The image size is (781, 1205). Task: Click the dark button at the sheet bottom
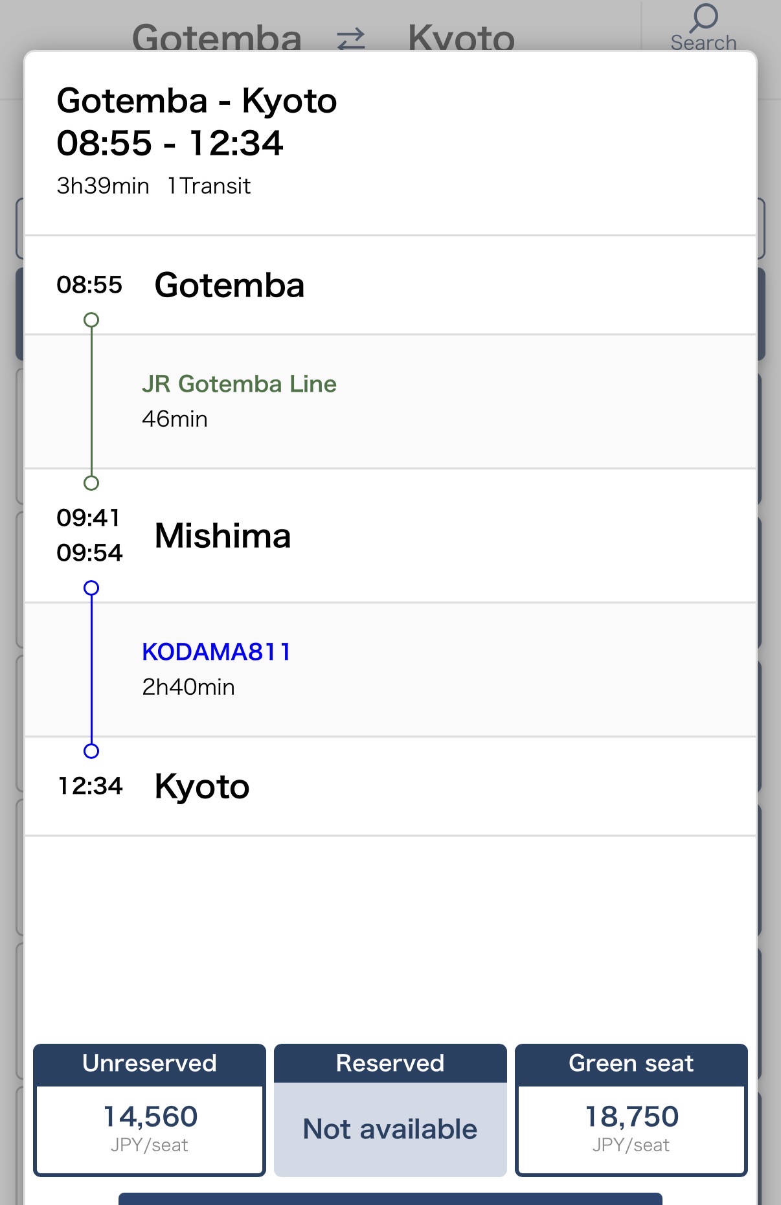tap(390, 1199)
